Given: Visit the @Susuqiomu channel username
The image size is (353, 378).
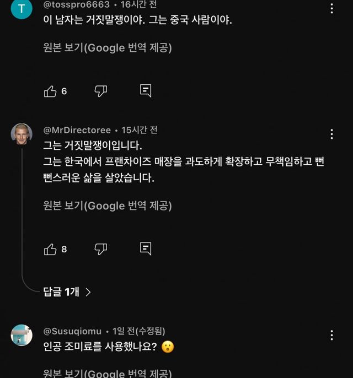Looking at the screenshot, I should (72, 331).
